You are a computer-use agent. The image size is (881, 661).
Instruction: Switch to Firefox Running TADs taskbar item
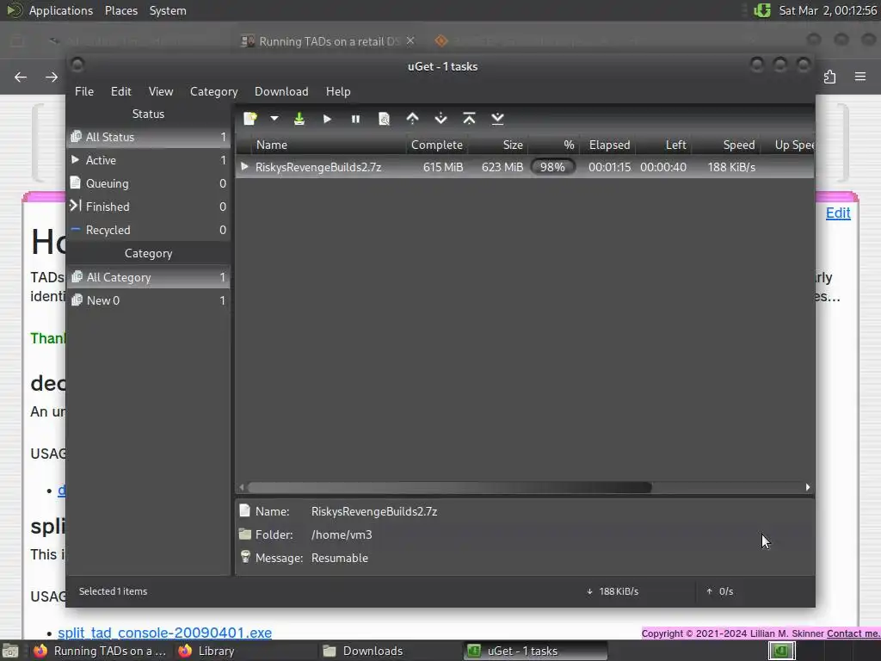click(100, 651)
